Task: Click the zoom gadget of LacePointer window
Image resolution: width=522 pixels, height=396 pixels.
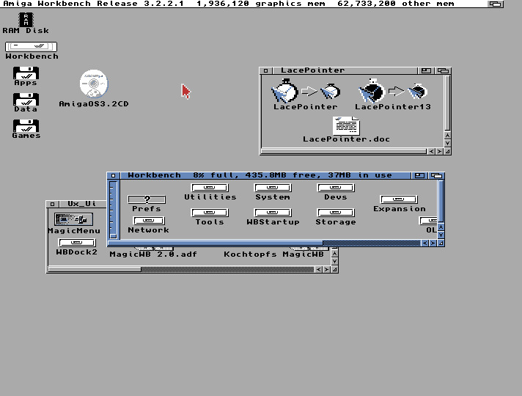Action: click(x=426, y=70)
